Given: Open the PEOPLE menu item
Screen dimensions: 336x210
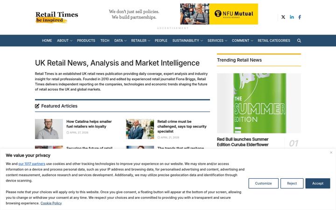Looking at the screenshot, I should coord(161,41).
